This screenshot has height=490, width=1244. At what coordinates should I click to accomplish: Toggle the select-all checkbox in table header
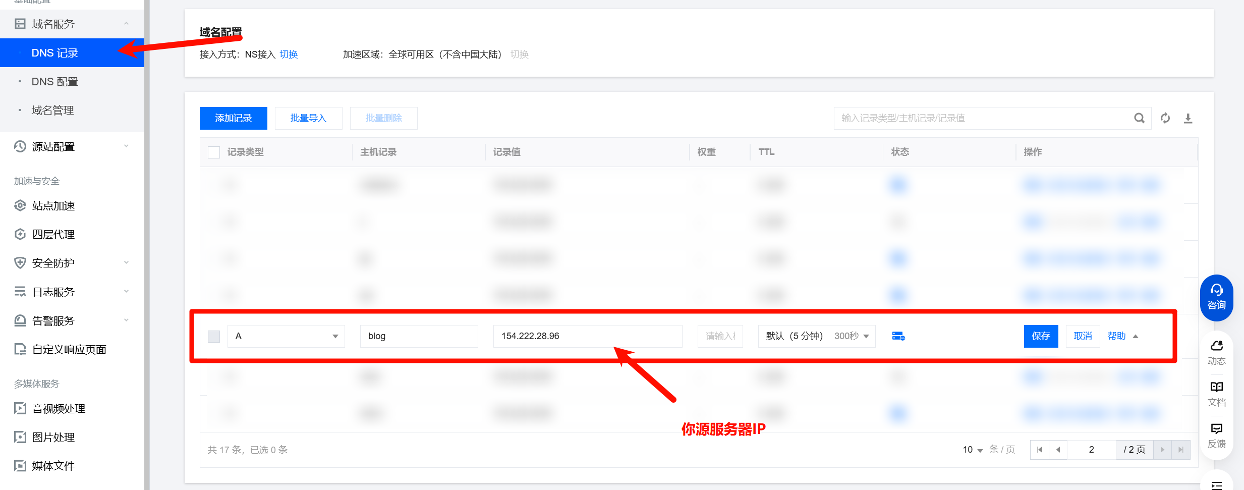point(214,152)
